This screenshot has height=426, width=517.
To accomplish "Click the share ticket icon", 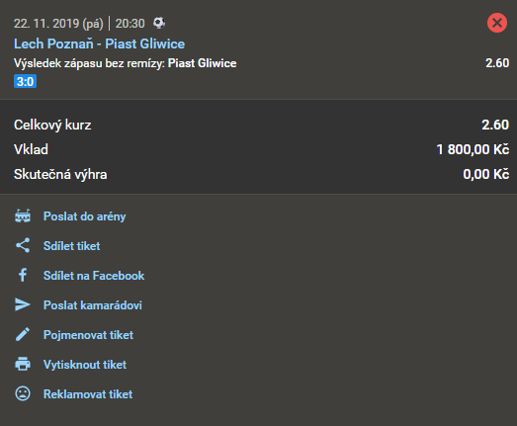I will (23, 245).
